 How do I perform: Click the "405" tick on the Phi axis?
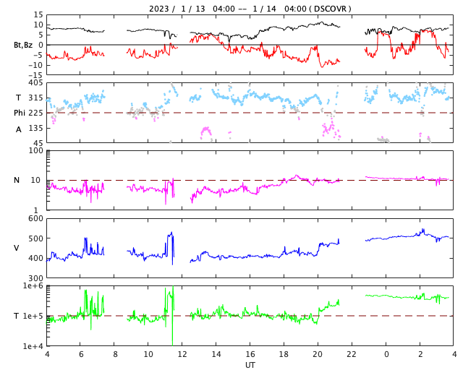(35, 83)
